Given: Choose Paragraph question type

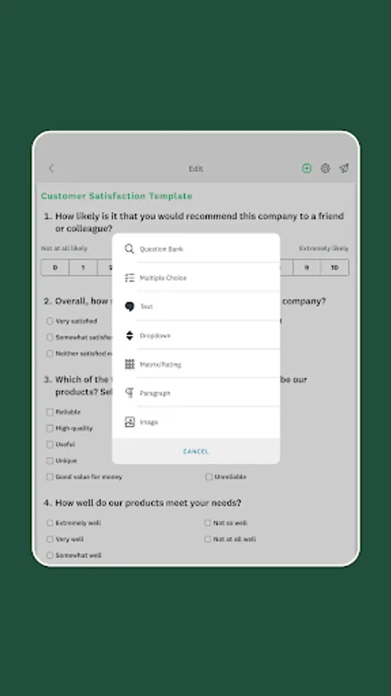Looking at the screenshot, I should point(196,394).
